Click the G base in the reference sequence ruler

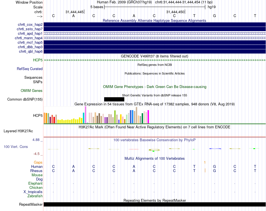pos(214,16)
